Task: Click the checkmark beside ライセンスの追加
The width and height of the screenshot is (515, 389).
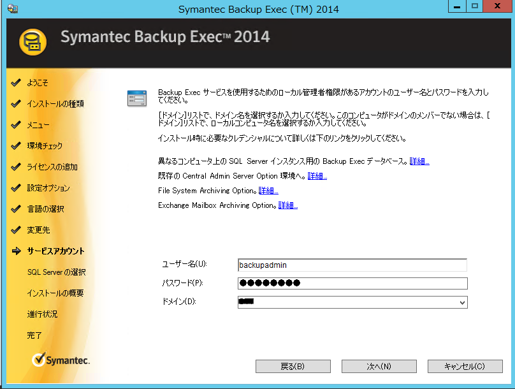Action: (16, 167)
